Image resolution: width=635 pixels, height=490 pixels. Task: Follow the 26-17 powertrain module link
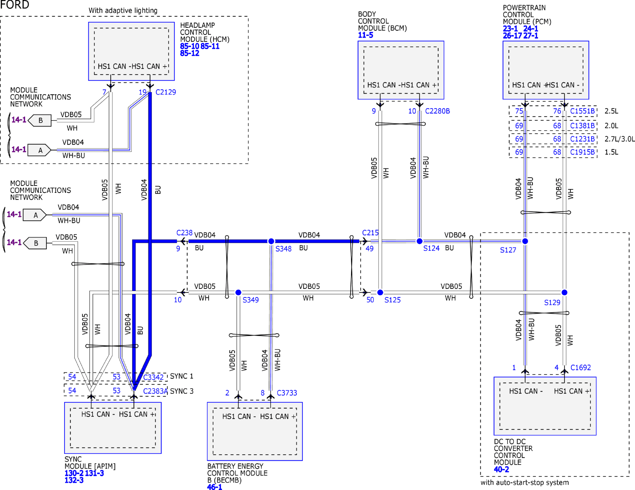[512, 36]
